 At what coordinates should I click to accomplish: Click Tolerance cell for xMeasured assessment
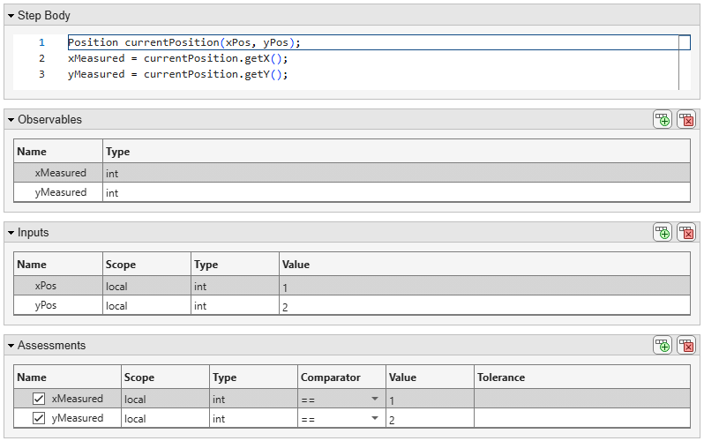[582, 399]
